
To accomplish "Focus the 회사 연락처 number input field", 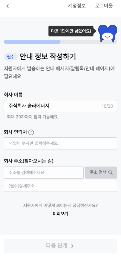I will (x=60, y=143).
